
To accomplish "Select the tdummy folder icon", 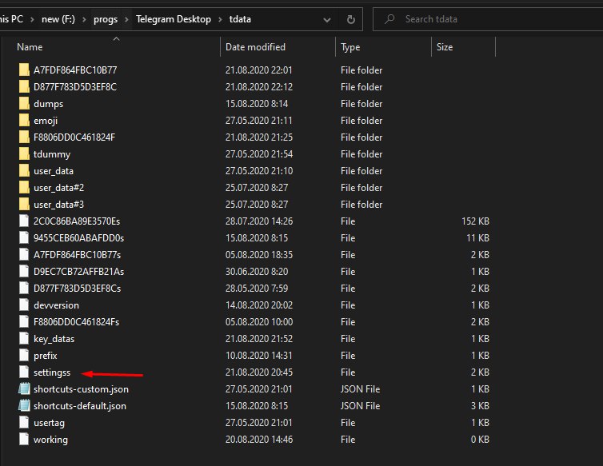I will coord(24,153).
